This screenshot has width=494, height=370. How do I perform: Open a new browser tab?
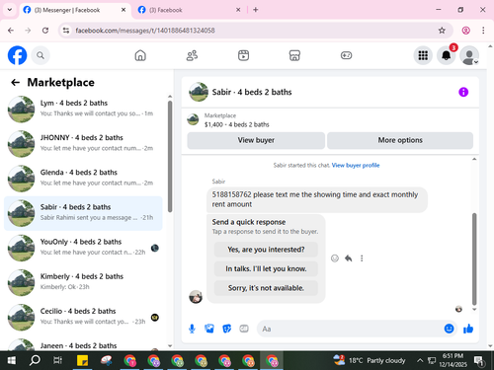pyautogui.click(x=256, y=10)
